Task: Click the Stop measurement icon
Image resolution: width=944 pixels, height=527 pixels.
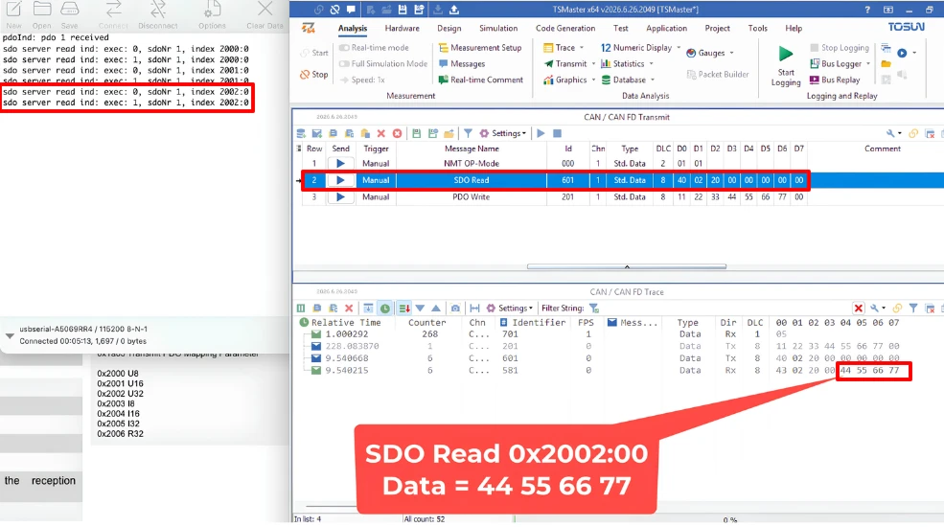Action: coord(305,75)
